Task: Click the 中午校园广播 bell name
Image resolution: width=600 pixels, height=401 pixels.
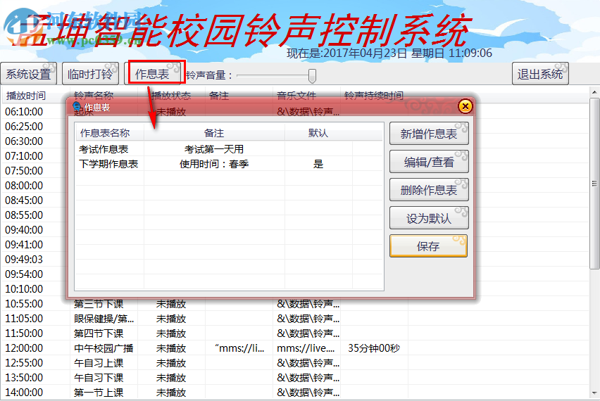Action: coord(104,348)
